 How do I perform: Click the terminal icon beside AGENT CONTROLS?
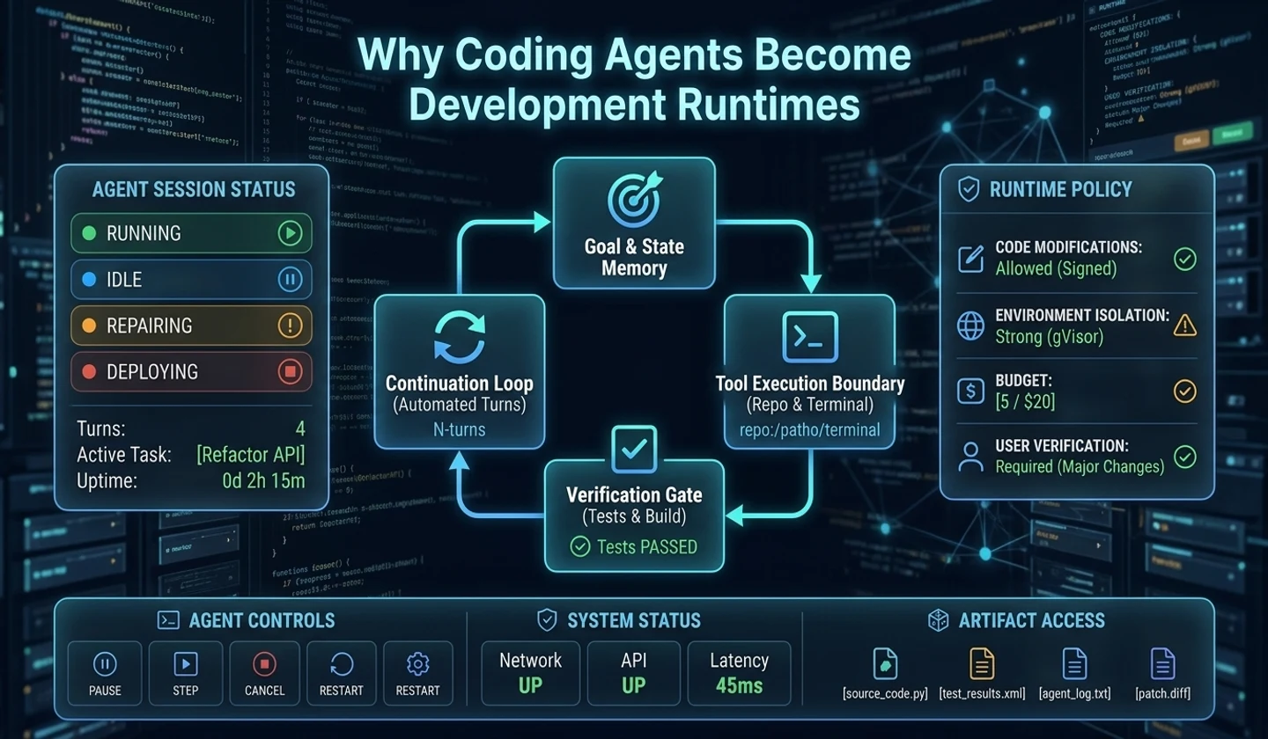click(x=167, y=620)
